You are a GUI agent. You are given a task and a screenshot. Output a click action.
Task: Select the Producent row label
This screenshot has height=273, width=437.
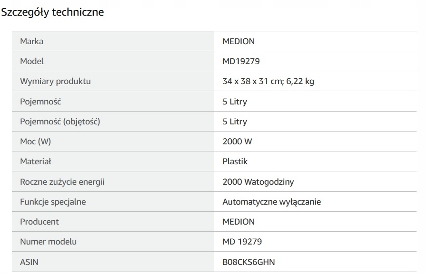tap(40, 222)
